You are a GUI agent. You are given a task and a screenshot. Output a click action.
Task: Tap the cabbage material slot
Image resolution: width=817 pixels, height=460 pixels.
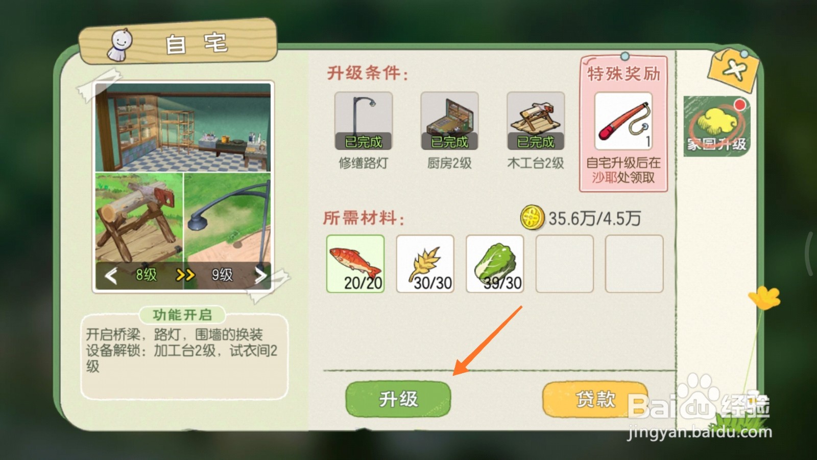(495, 264)
